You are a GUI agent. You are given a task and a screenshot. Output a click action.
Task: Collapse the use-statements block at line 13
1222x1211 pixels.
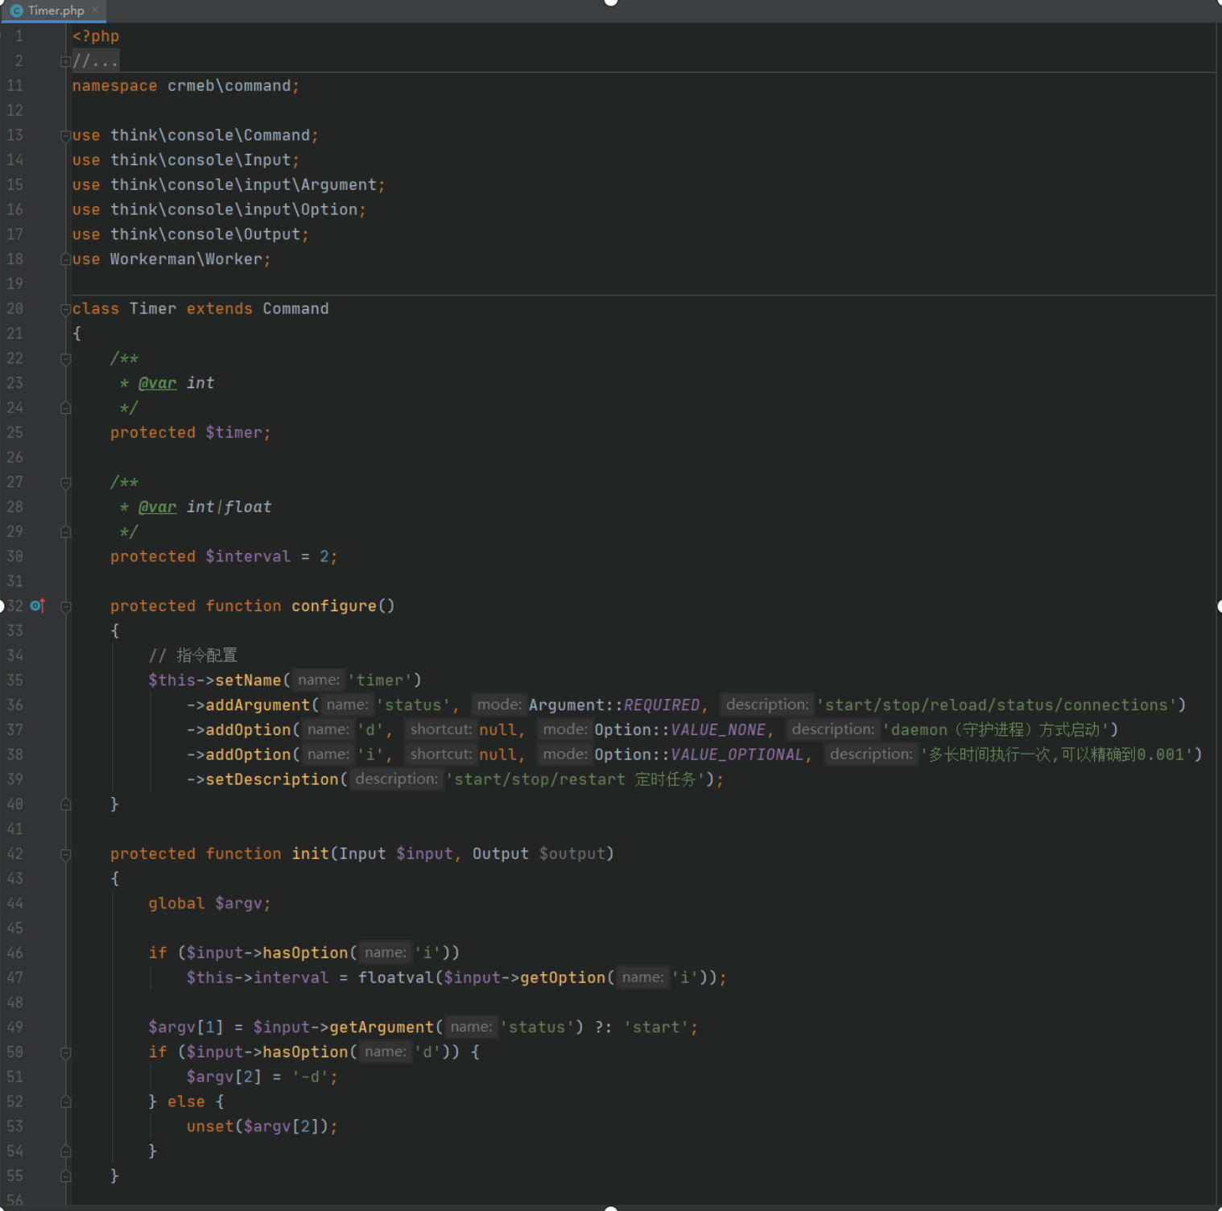pyautogui.click(x=66, y=135)
